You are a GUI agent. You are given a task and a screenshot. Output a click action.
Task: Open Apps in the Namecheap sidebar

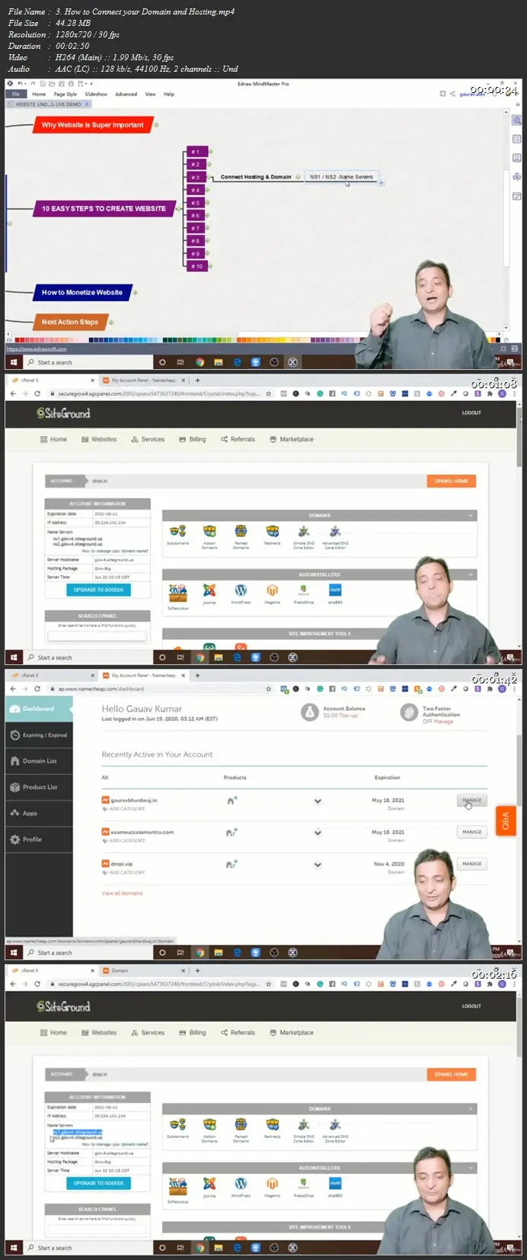click(38, 813)
